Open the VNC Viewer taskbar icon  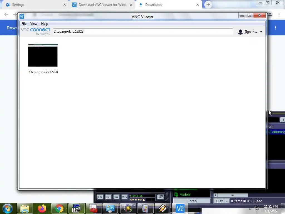(180, 208)
